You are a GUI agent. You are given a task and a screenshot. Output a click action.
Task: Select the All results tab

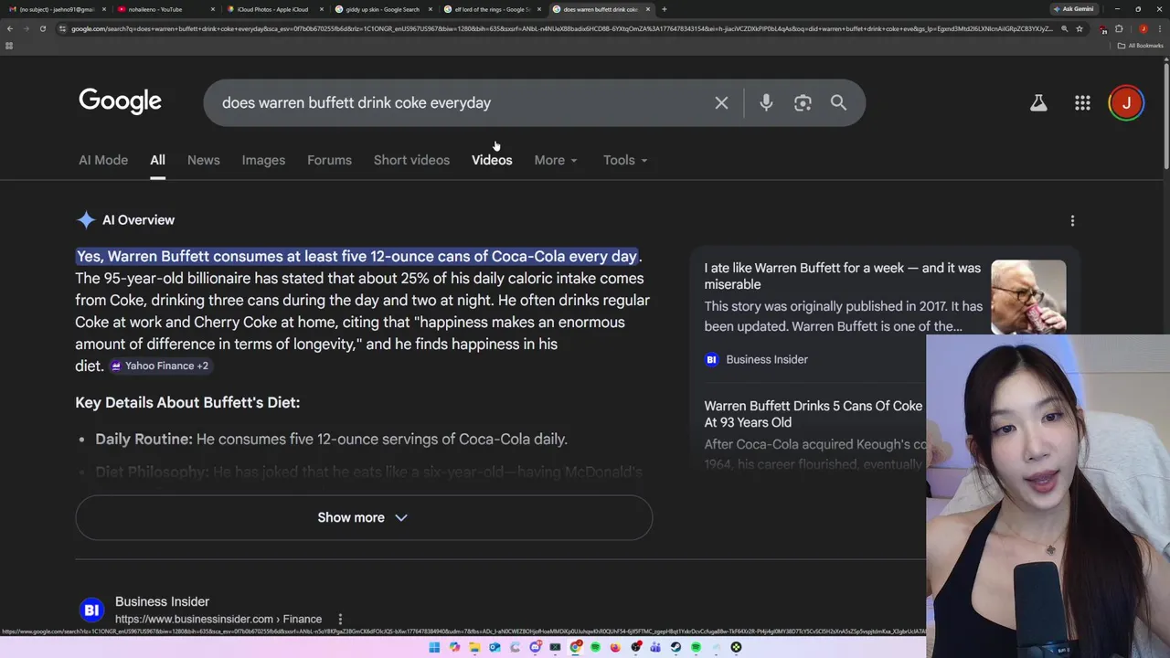point(157,160)
